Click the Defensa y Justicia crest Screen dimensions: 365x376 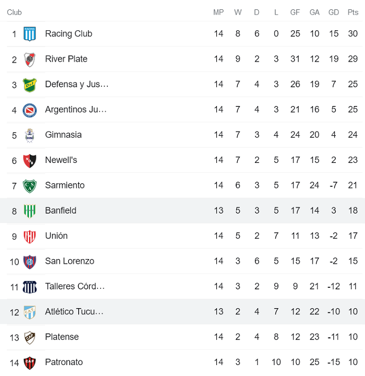30,85
